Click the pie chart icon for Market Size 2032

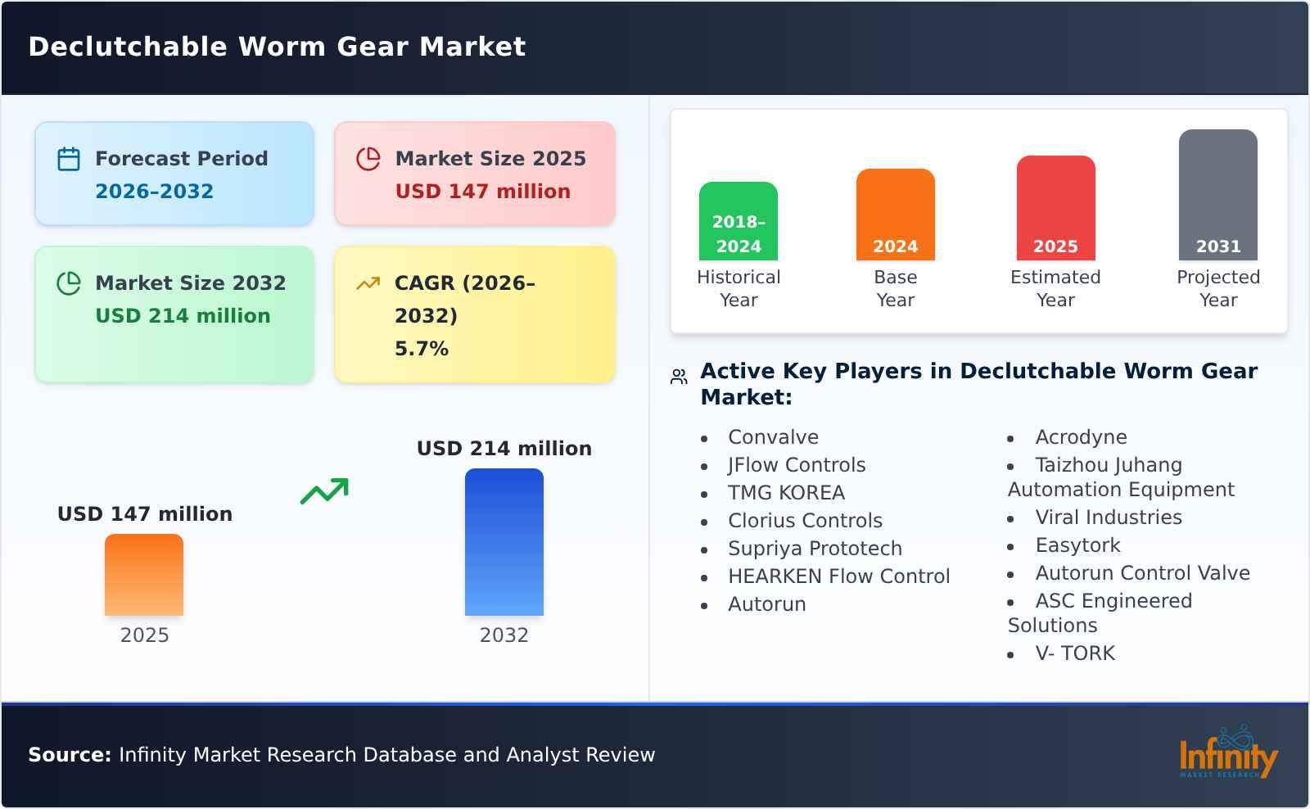click(x=69, y=282)
